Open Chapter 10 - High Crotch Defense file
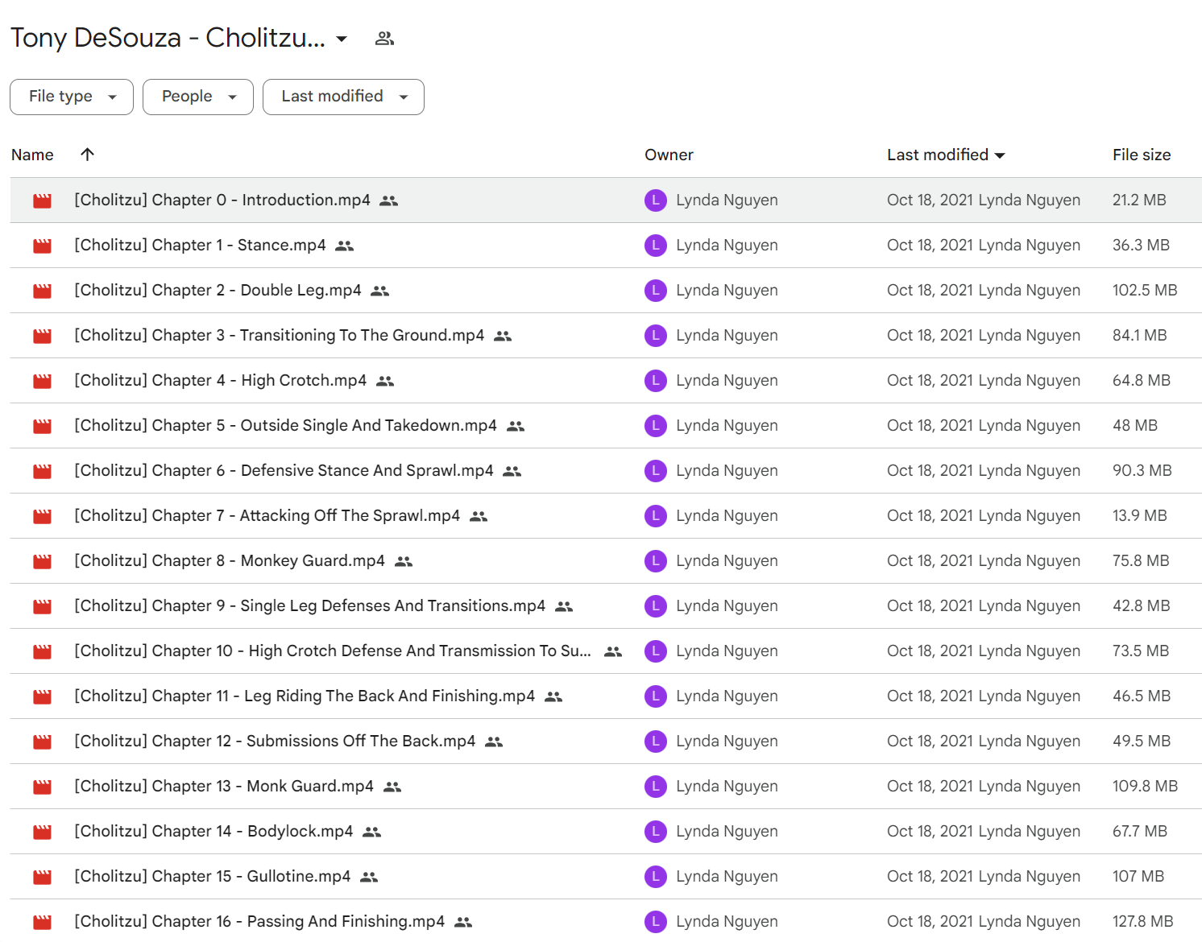This screenshot has height=942, width=1202. 333,651
